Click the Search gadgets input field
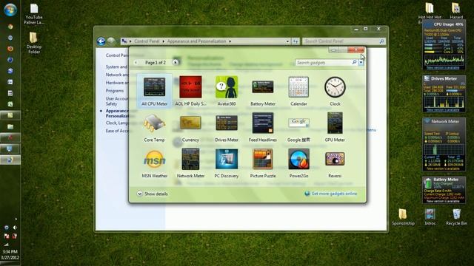 [x=323, y=63]
